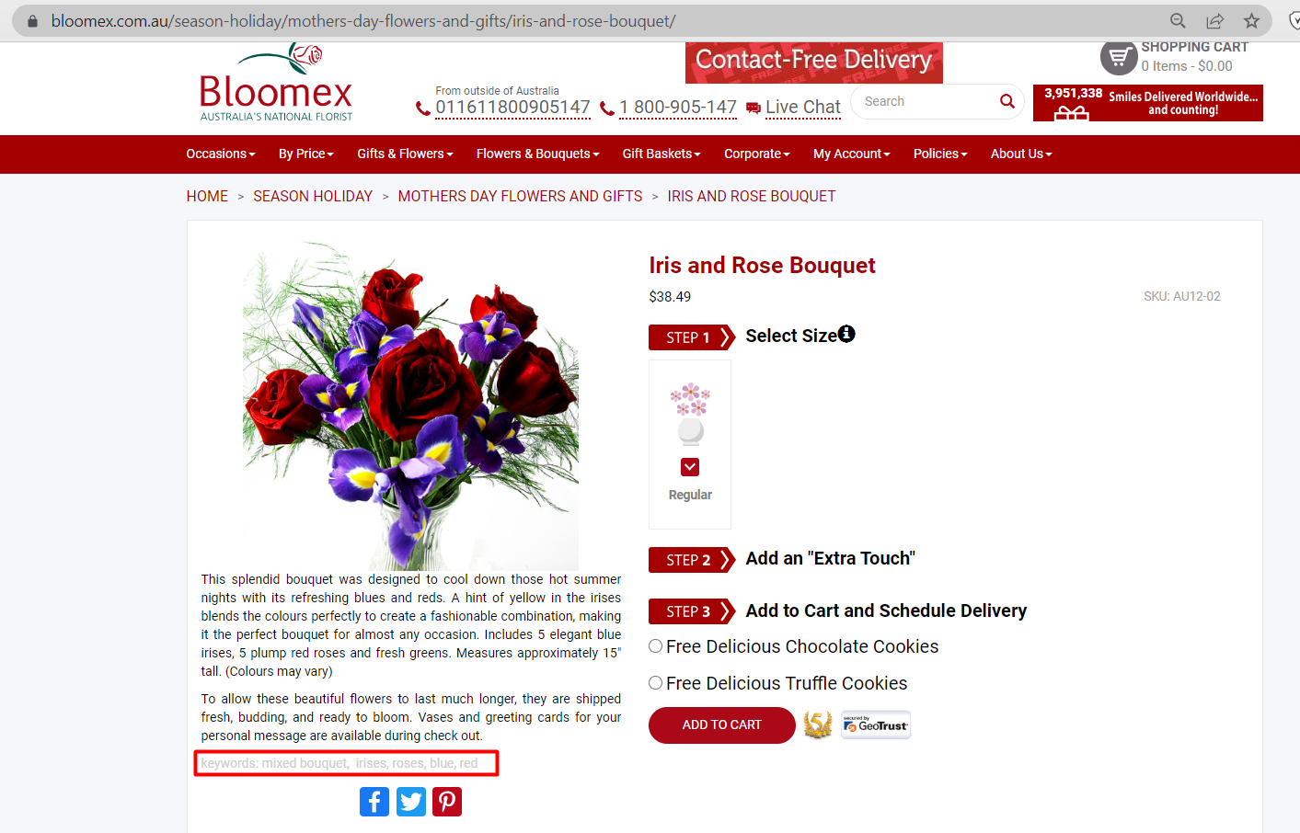The width and height of the screenshot is (1300, 833).
Task: Select Free Delicious Chocolate Cookies option
Action: (655, 646)
